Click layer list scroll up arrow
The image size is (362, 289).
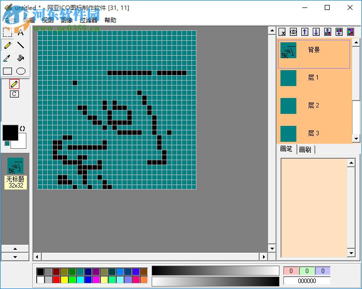pyautogui.click(x=356, y=42)
